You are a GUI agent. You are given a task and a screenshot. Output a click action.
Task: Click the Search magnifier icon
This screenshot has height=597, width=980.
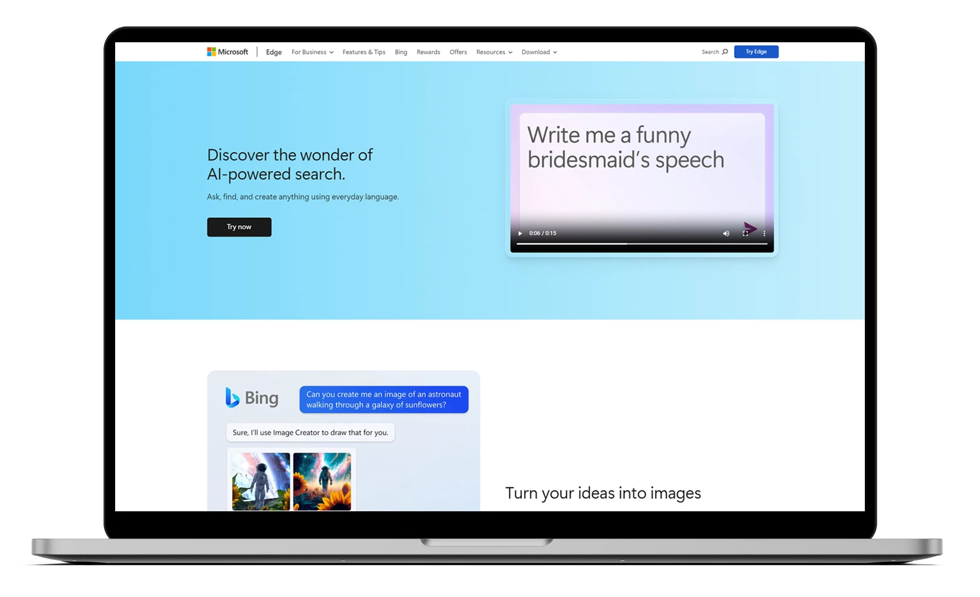click(725, 52)
